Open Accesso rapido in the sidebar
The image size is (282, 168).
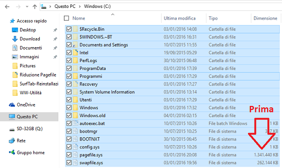(x=32, y=21)
